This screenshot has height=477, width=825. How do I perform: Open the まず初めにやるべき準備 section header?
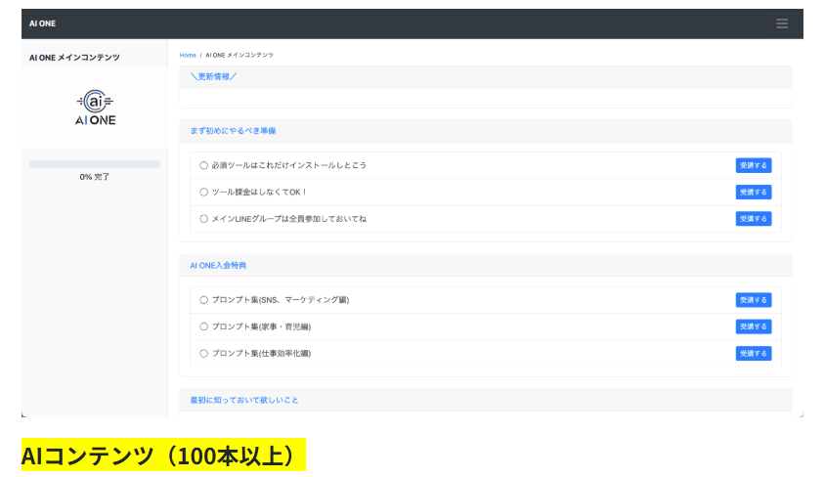tap(233, 131)
